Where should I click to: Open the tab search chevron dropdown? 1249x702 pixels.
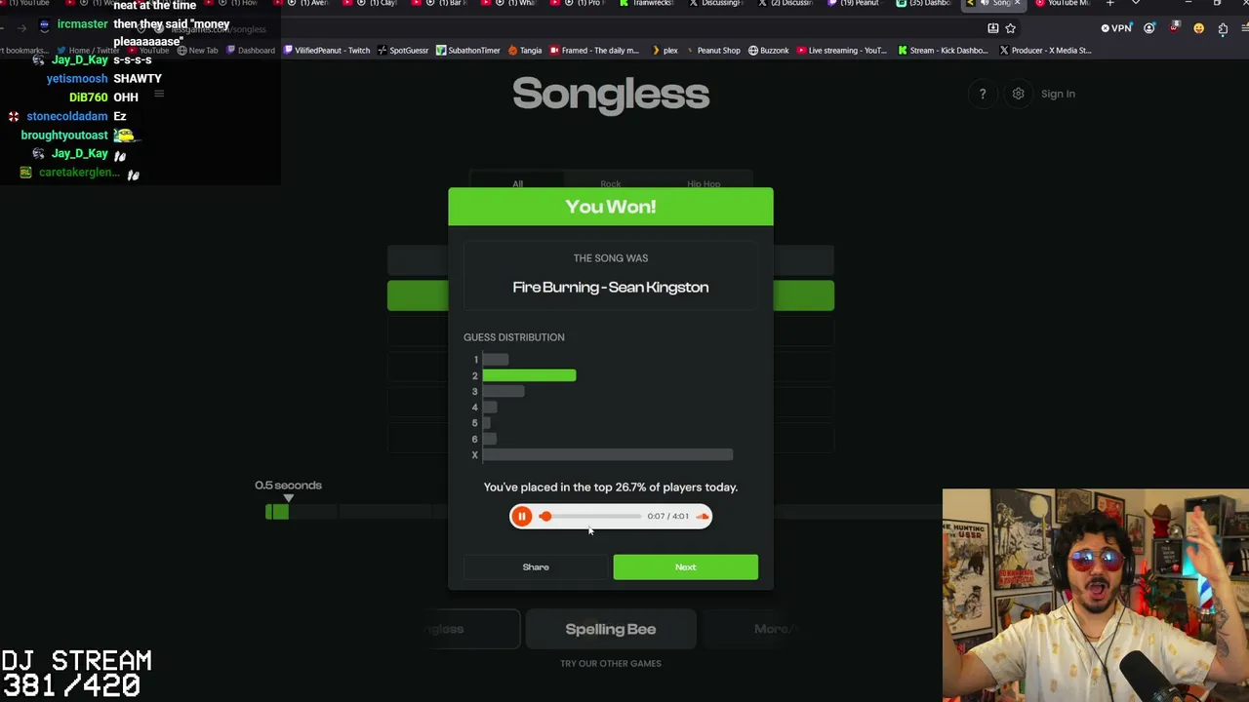[x=1135, y=4]
